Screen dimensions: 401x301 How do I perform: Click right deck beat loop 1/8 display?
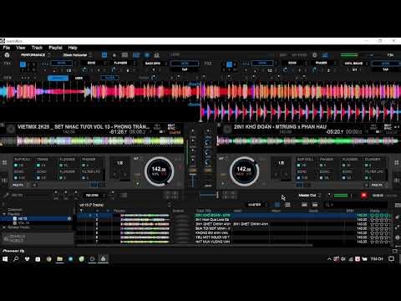pos(282,163)
